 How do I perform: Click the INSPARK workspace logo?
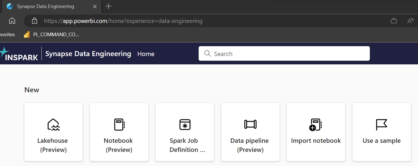[19, 54]
